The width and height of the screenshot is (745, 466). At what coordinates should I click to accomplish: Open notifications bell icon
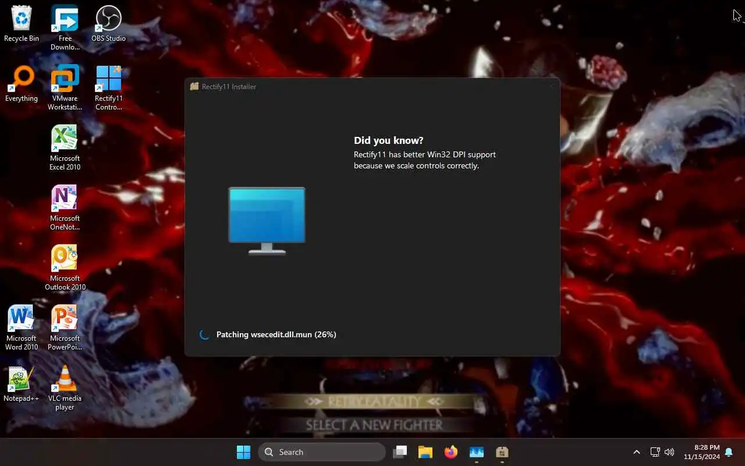[729, 452]
